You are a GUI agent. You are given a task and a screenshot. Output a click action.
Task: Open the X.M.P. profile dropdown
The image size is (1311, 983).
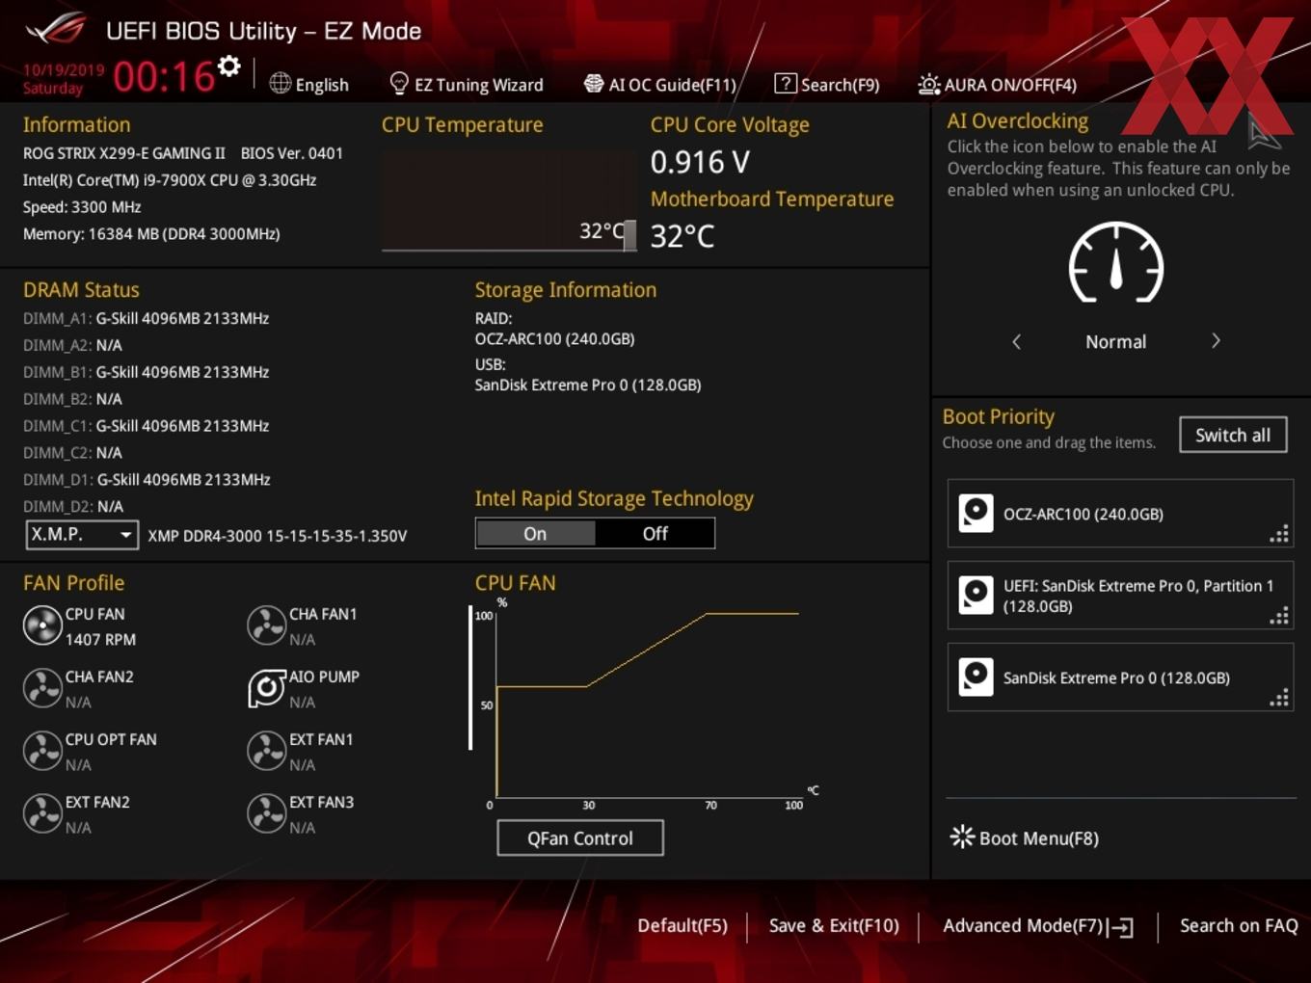82,534
